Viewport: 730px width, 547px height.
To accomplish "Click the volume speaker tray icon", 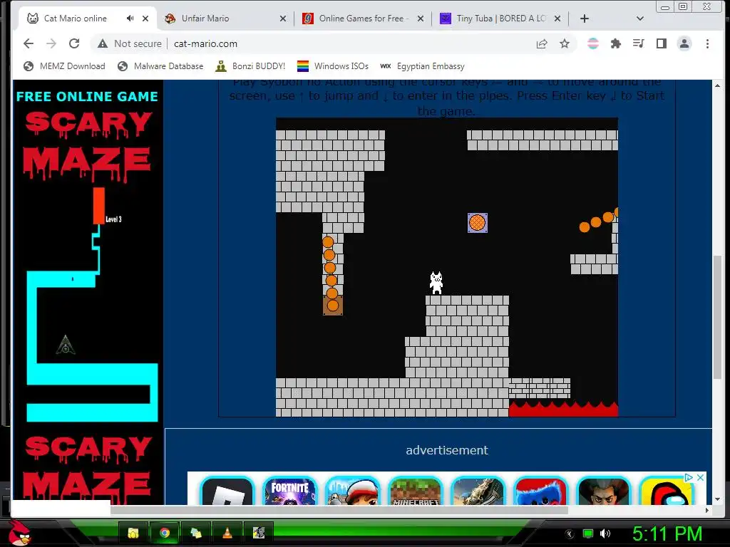I will (x=605, y=534).
